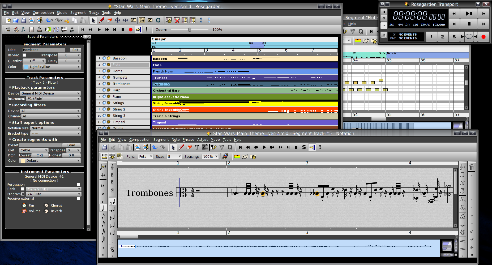
Task: Toggle the Program checkbox in Instrument Parameters
Action: pos(23,194)
